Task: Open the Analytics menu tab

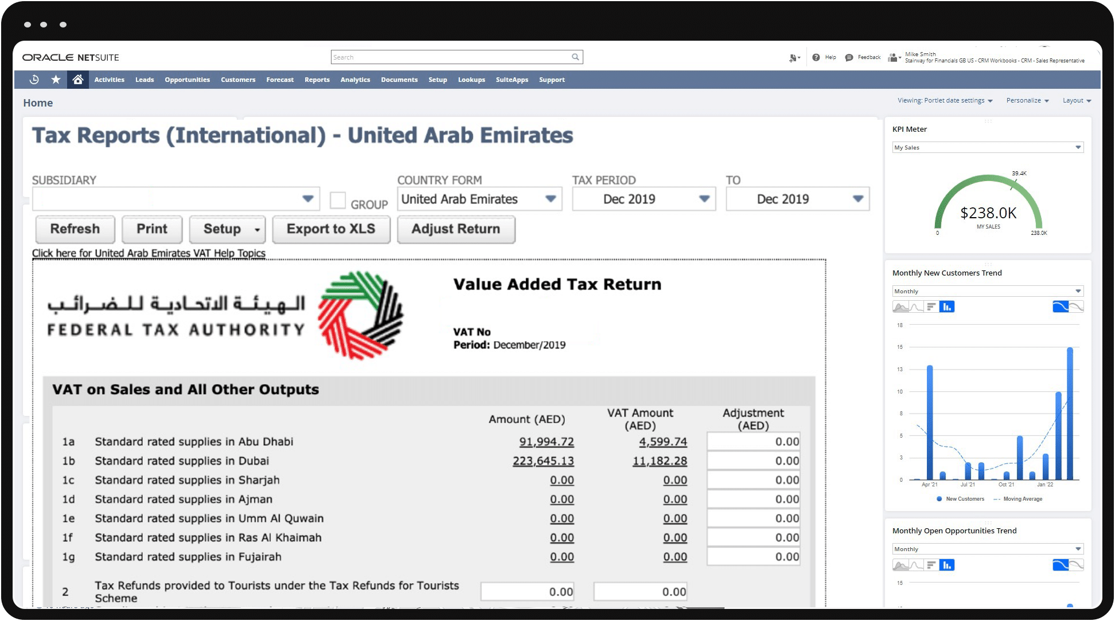Action: coord(353,80)
